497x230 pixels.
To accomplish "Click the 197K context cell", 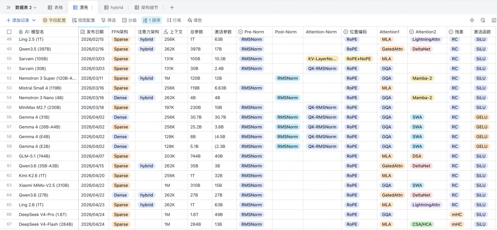I will coord(174,107).
